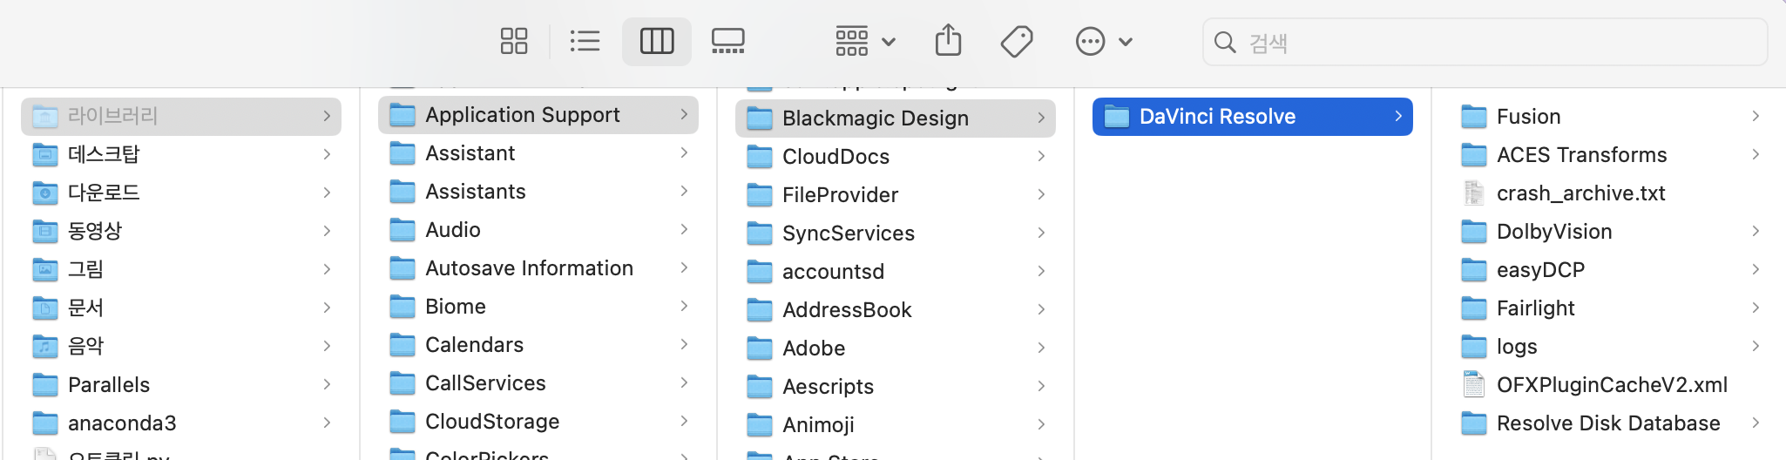Open the CallServices folder
This screenshot has width=1786, height=460.
pyautogui.click(x=538, y=382)
